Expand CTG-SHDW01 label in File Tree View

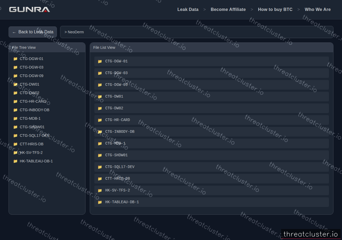(32, 127)
